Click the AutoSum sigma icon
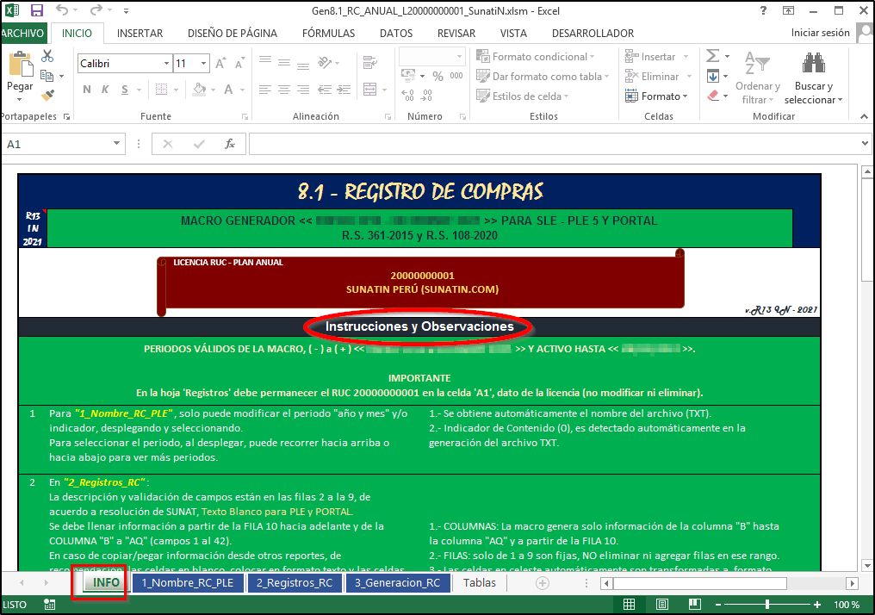This screenshot has height=615, width=875. point(712,56)
